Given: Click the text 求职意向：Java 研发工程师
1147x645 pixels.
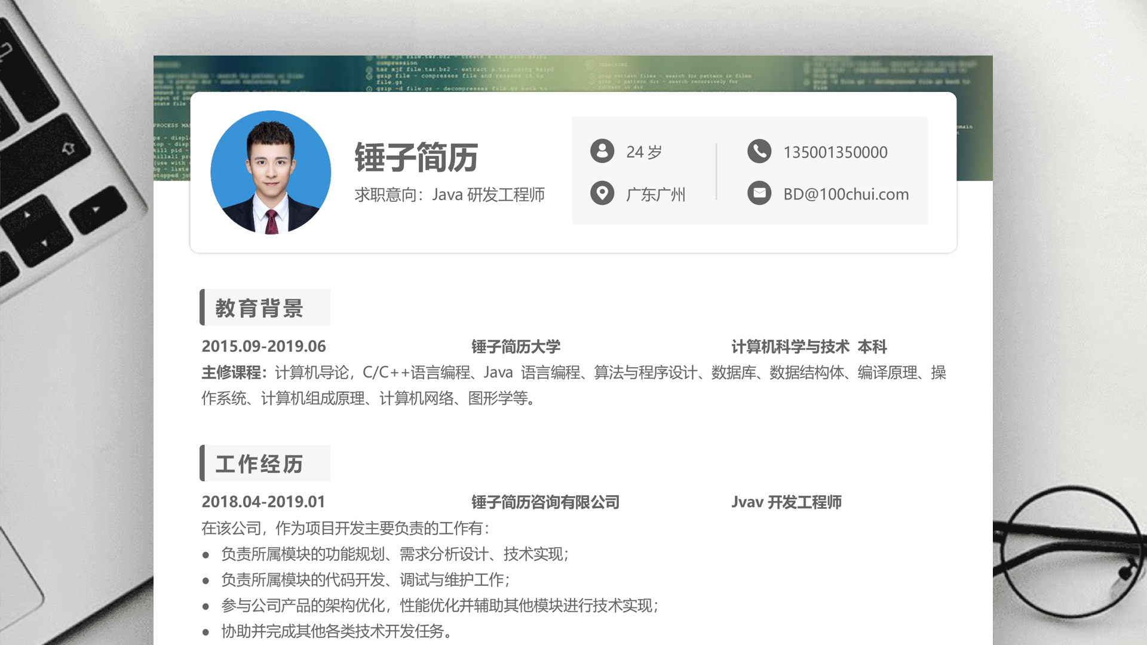Looking at the screenshot, I should (449, 195).
